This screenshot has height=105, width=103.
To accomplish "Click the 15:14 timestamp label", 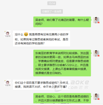I will pos(52,3).
